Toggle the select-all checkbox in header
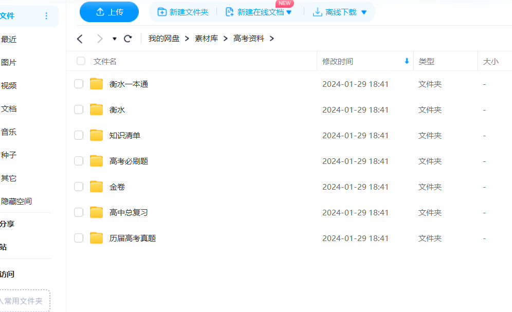The image size is (512, 312). (81, 61)
